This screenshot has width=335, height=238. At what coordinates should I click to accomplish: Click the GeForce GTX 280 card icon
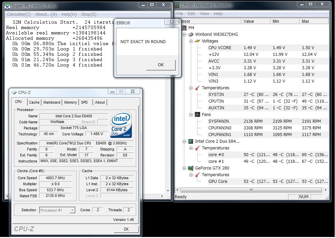190,168
